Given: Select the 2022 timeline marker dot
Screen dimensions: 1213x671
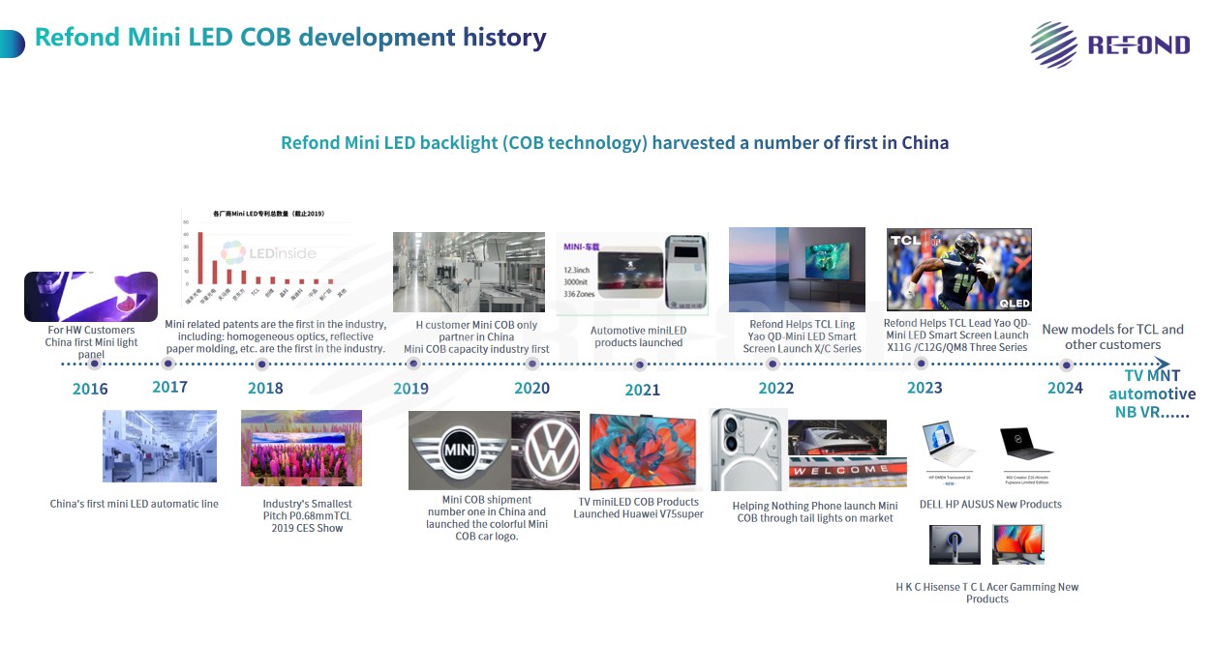Looking at the screenshot, I should coord(773,364).
